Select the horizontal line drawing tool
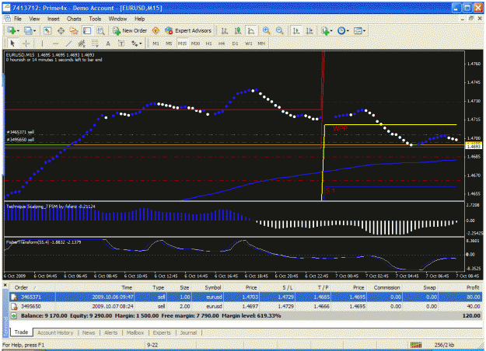 pyautogui.click(x=55, y=43)
